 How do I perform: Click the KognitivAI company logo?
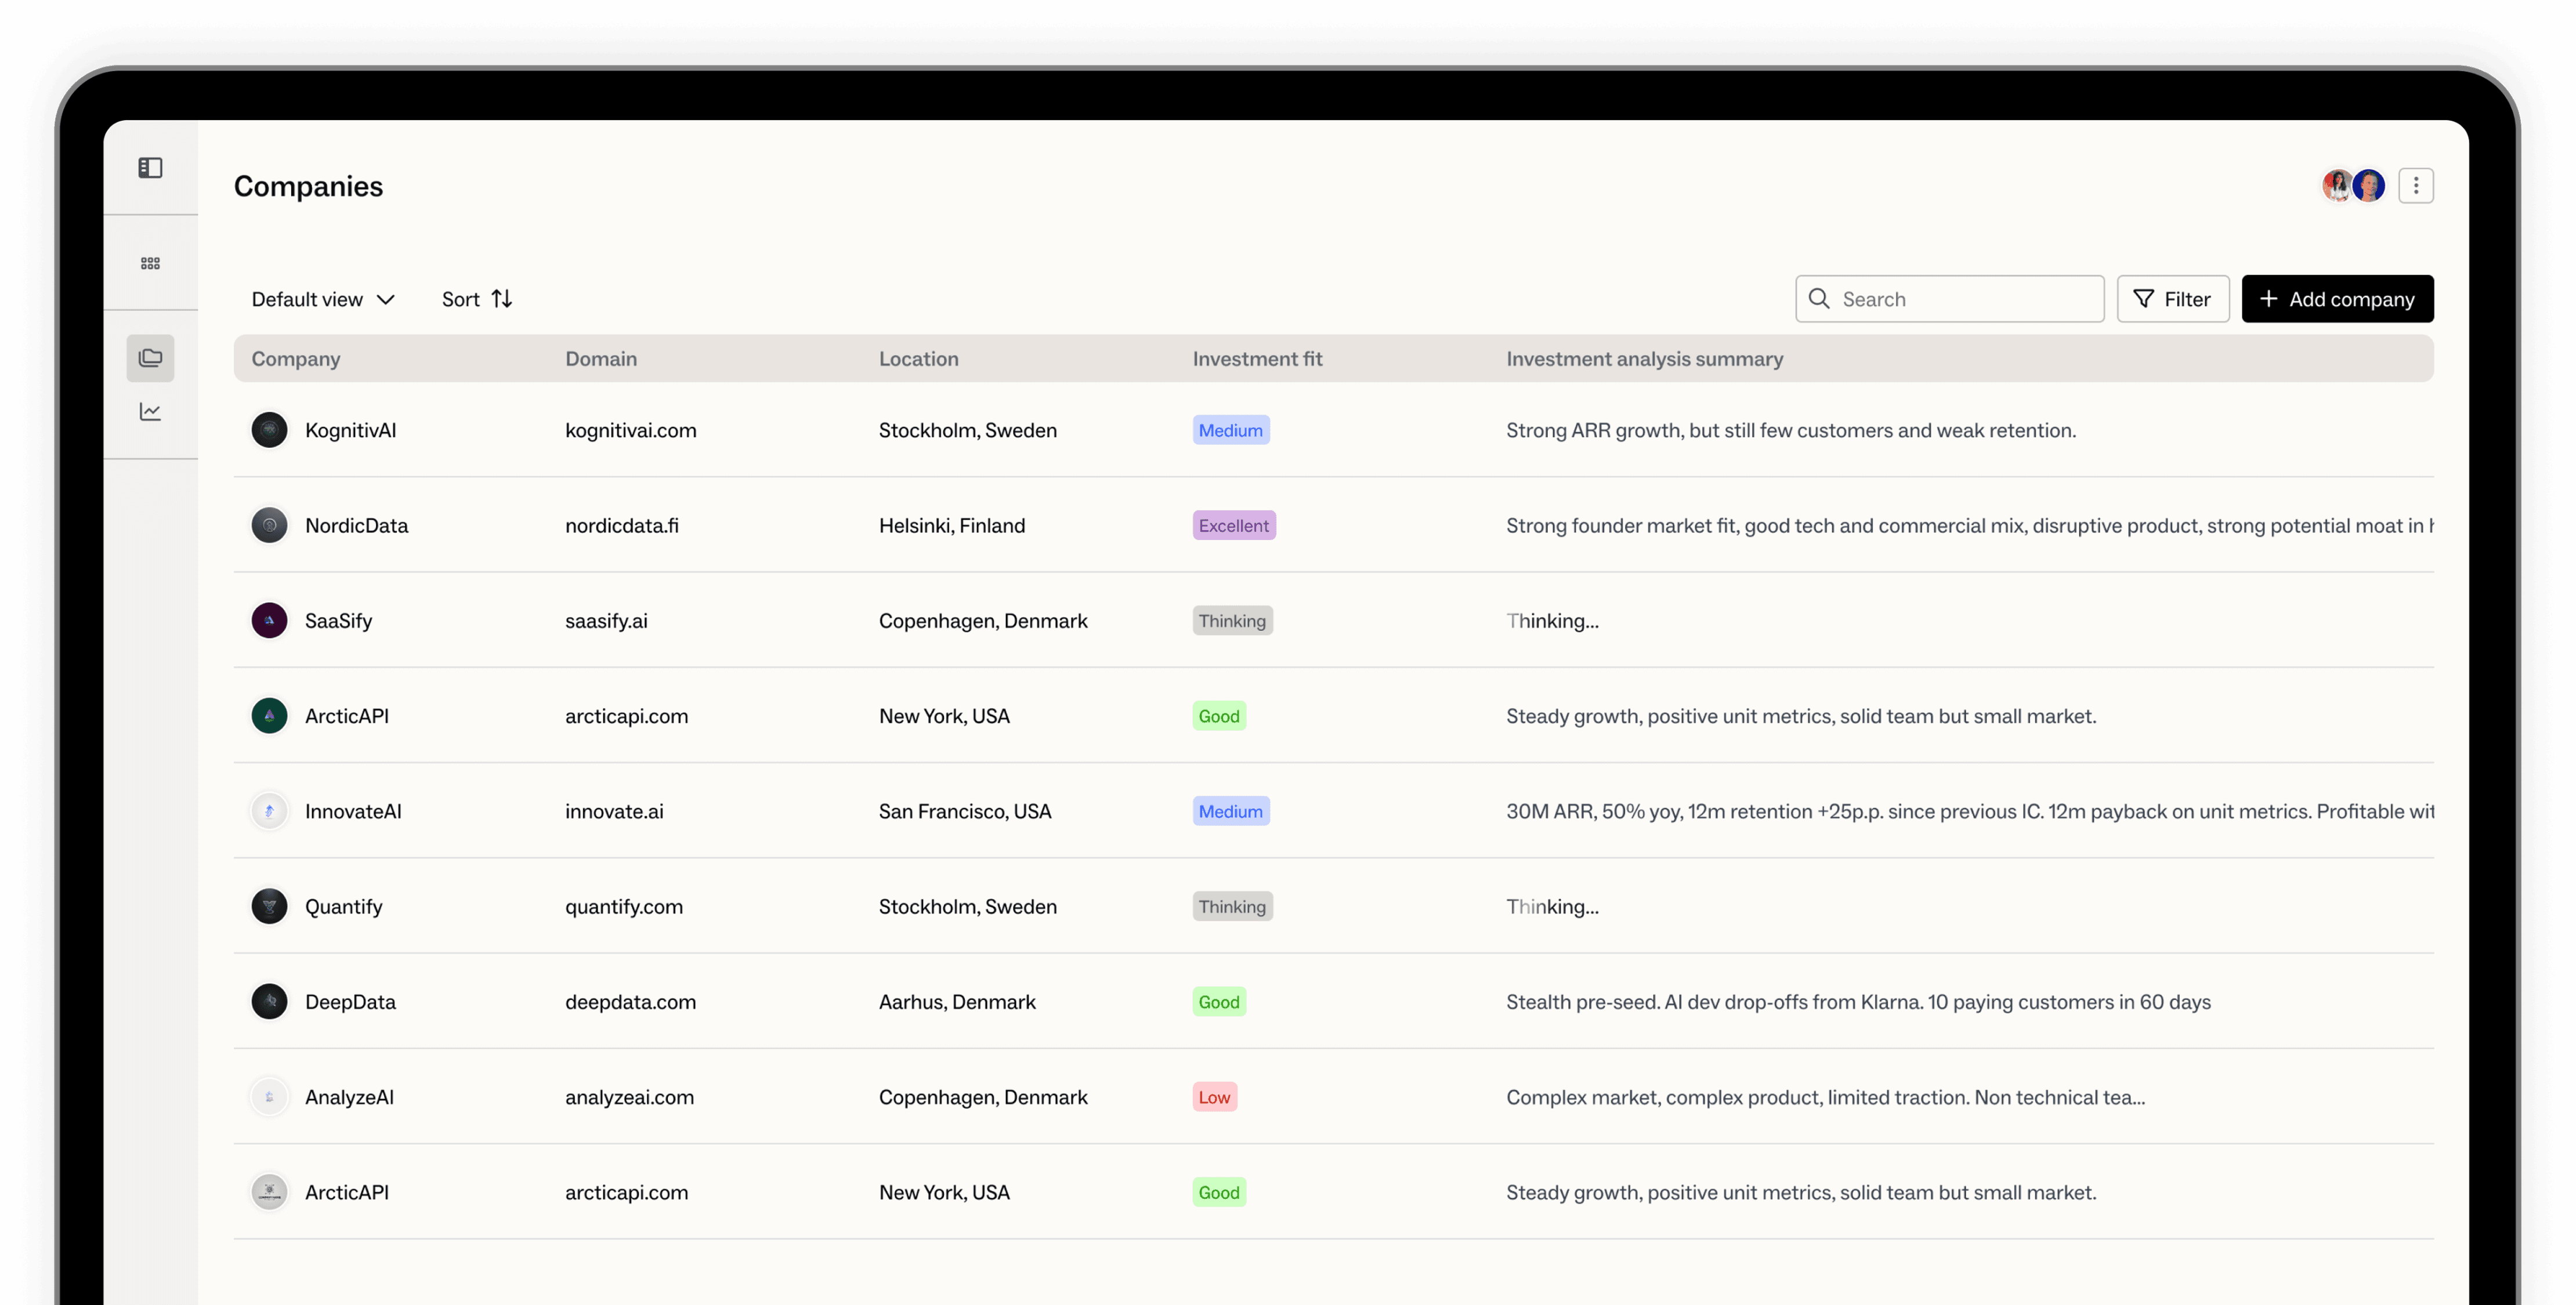coord(269,430)
